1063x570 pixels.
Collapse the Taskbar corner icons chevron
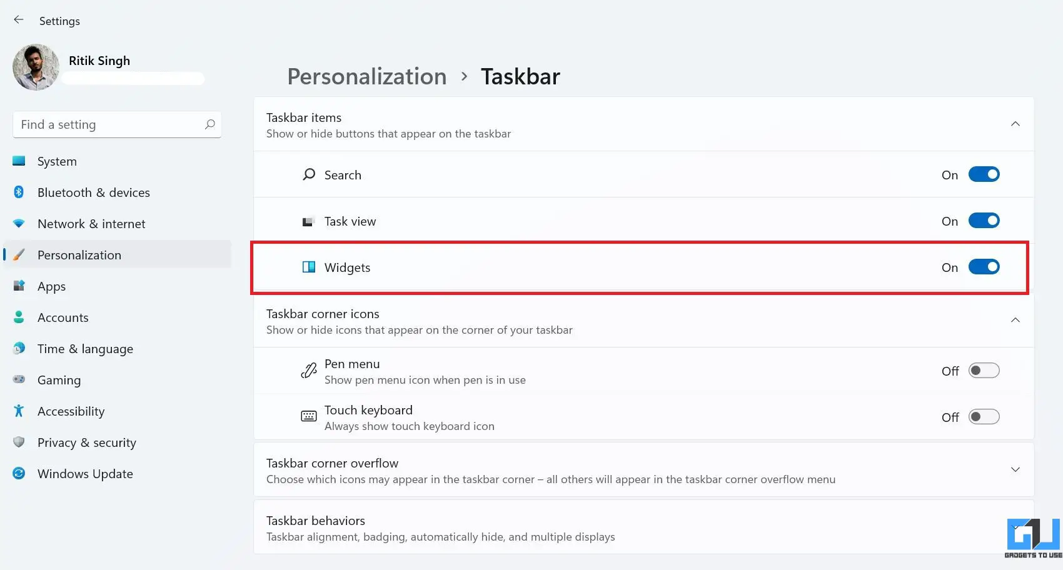(x=1015, y=320)
